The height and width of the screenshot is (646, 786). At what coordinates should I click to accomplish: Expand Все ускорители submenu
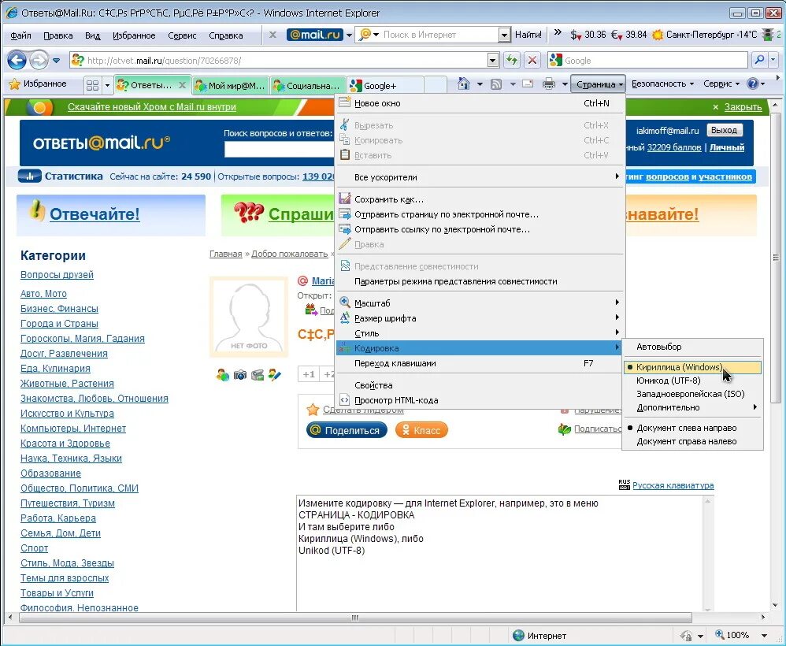(480, 177)
